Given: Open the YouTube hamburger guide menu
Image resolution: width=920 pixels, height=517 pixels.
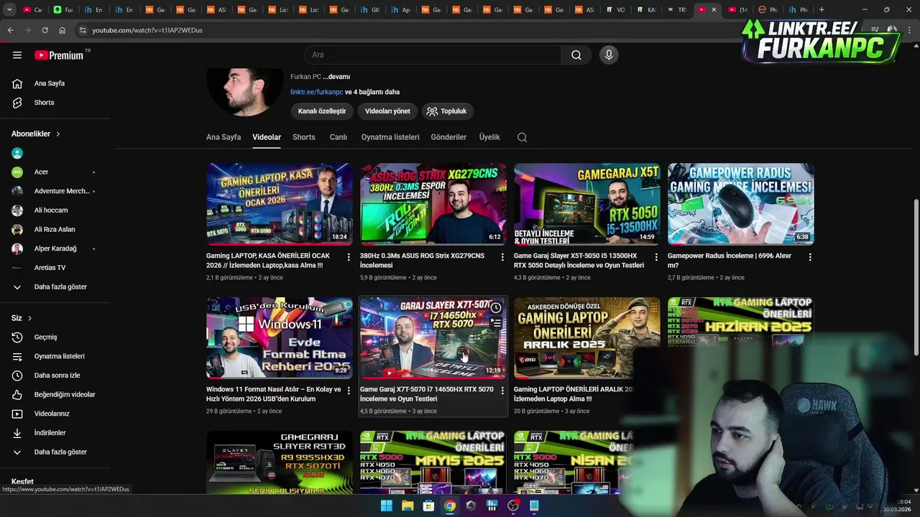Looking at the screenshot, I should coord(17,55).
